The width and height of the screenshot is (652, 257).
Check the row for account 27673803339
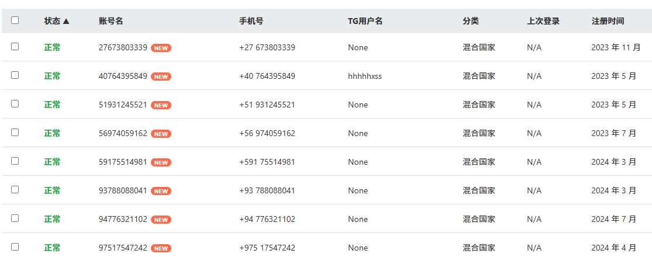pos(15,46)
